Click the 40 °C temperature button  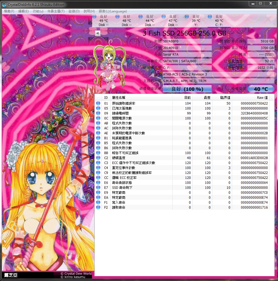pyautogui.click(x=261, y=89)
